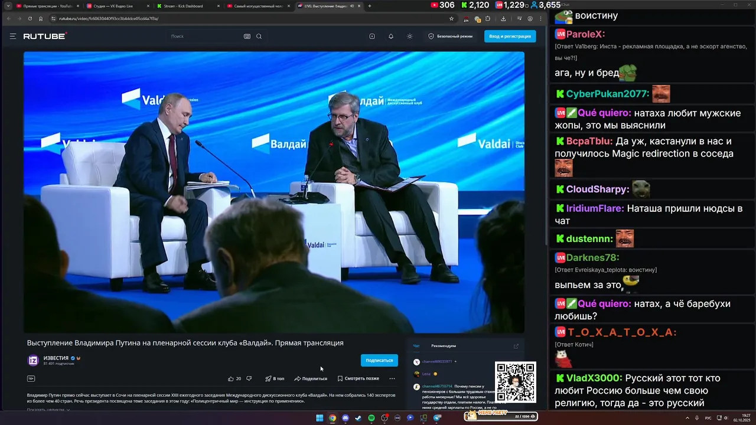Open the three-dot more options menu
Screen dimensions: 756x425
[x=392, y=378]
